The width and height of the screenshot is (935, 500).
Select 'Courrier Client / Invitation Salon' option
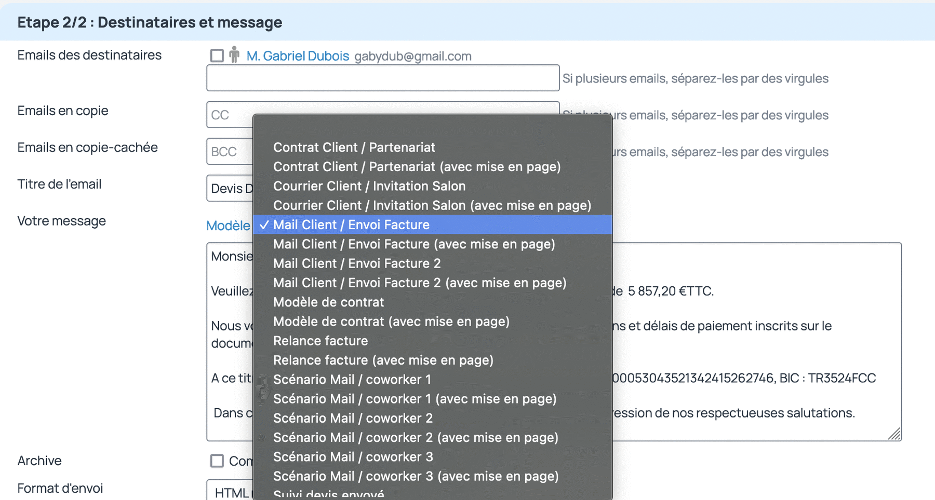pyautogui.click(x=432, y=186)
